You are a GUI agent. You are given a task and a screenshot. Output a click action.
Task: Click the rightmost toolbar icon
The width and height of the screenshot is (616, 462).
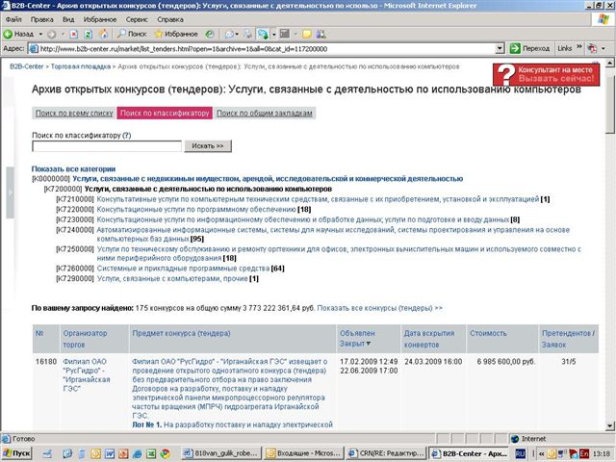click(321, 35)
